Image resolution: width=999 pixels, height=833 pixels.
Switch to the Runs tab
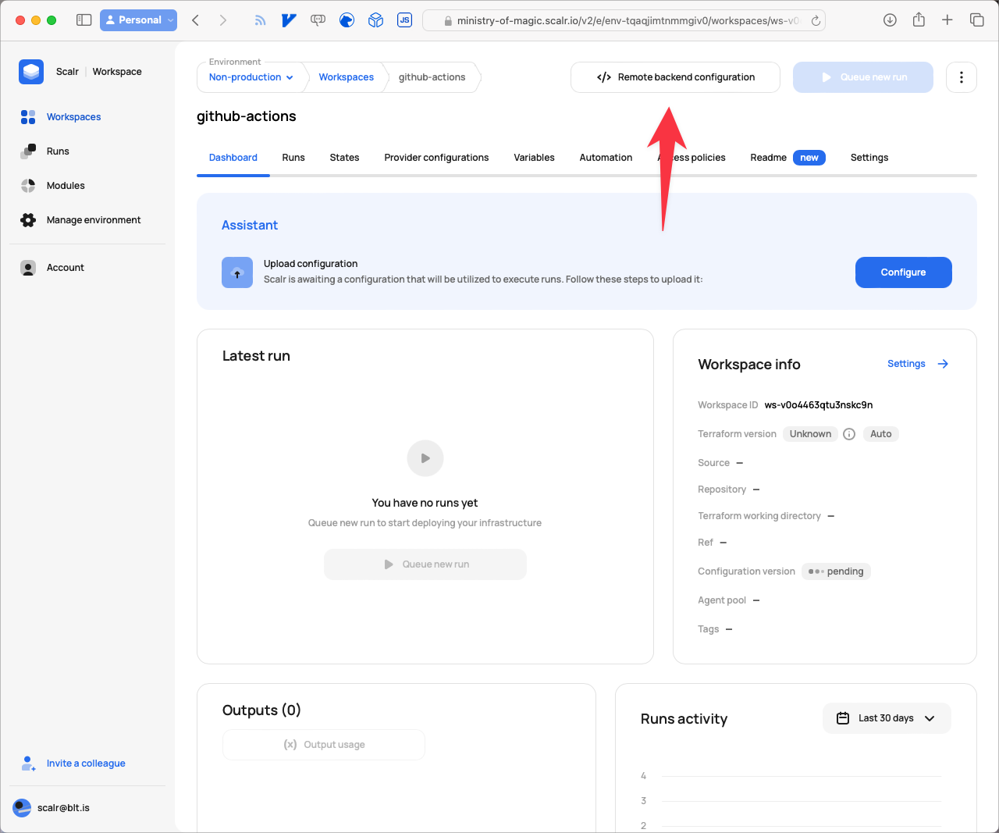click(x=293, y=158)
